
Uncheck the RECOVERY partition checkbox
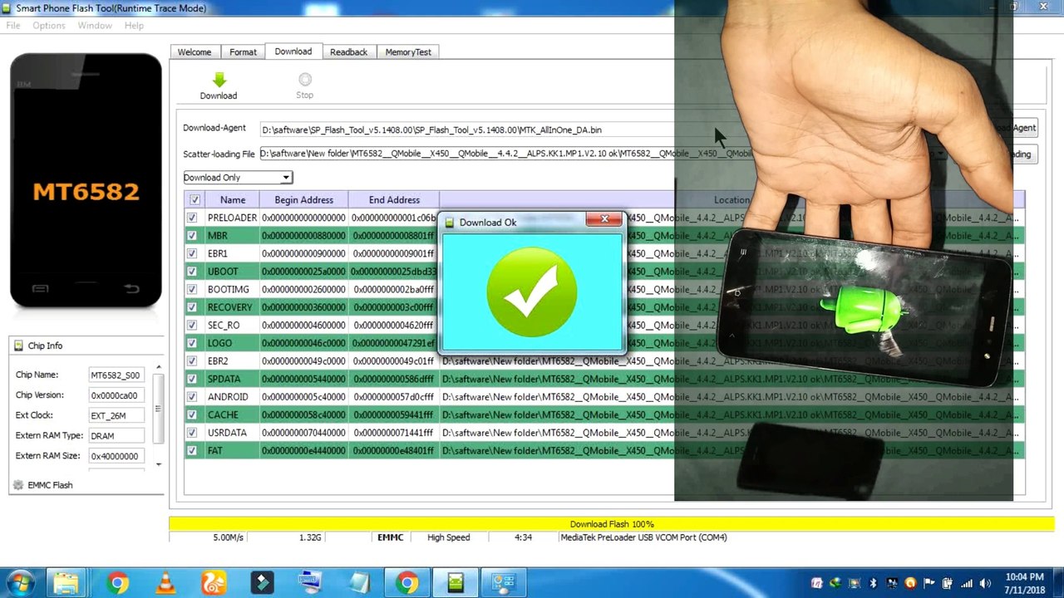click(192, 307)
